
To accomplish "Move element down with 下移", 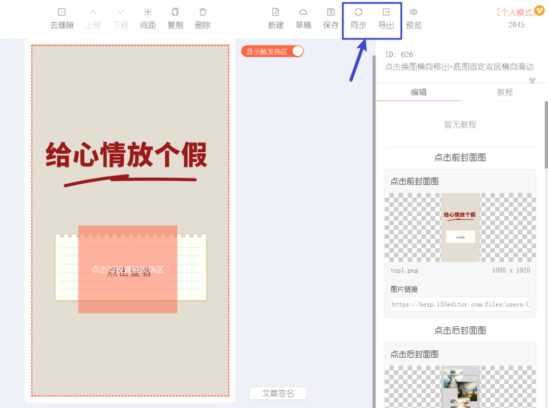I will coord(121,19).
